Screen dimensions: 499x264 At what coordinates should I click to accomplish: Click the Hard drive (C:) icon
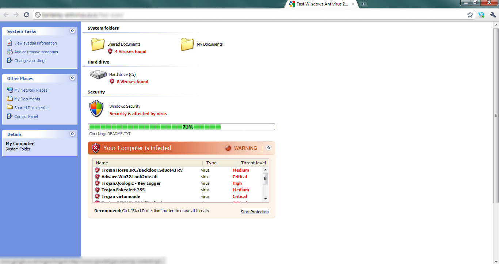click(98, 74)
